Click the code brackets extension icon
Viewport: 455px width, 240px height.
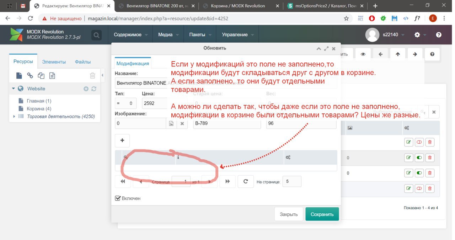coord(406,18)
